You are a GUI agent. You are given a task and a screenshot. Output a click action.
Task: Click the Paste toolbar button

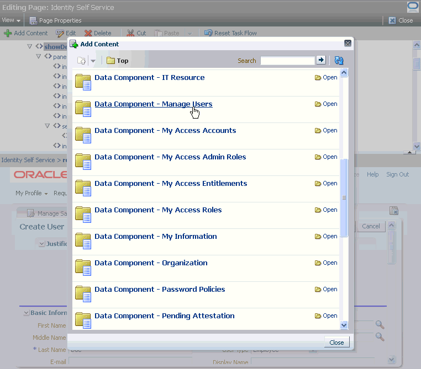tap(167, 33)
